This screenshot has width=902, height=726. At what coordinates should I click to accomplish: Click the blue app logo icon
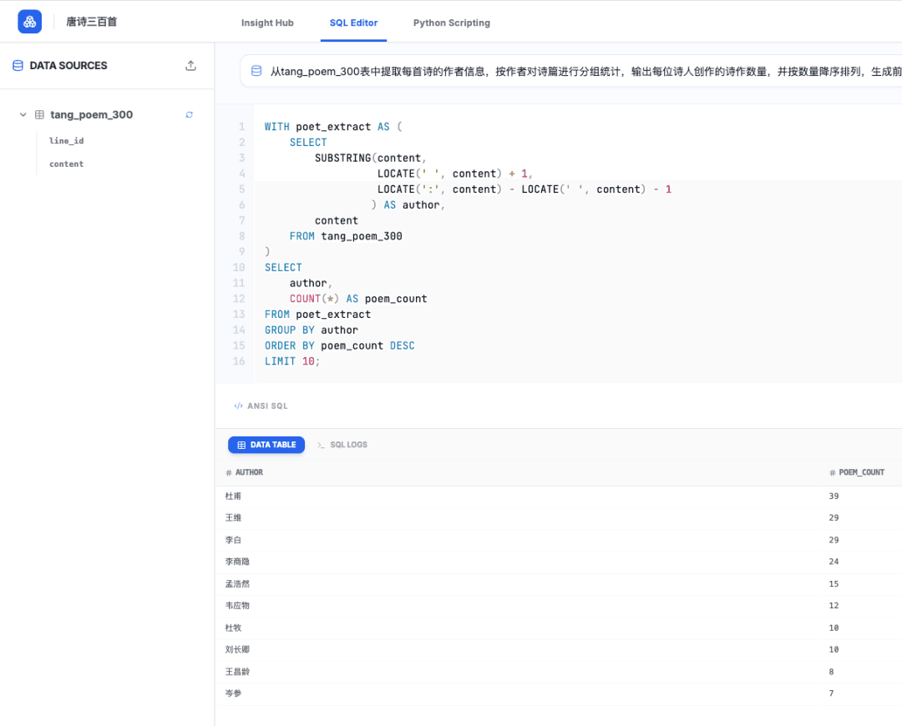click(30, 22)
